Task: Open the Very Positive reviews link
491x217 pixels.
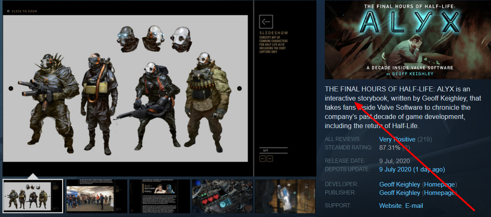Action: point(397,139)
